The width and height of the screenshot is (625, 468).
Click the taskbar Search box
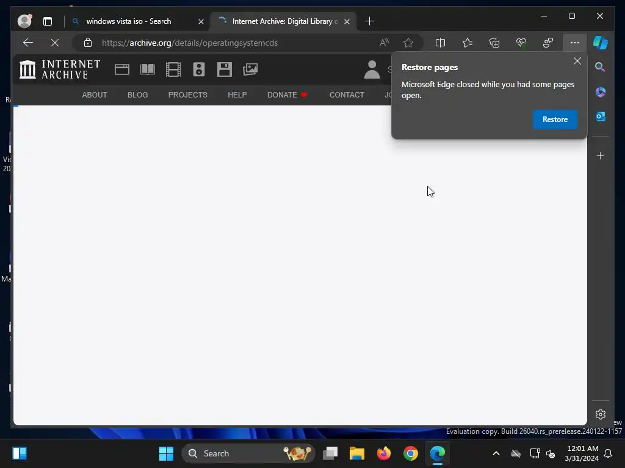(x=248, y=453)
